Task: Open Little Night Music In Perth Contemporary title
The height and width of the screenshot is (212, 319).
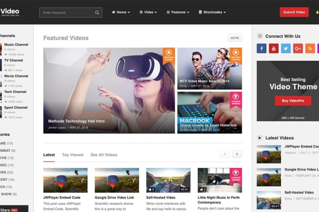Action: [218, 200]
